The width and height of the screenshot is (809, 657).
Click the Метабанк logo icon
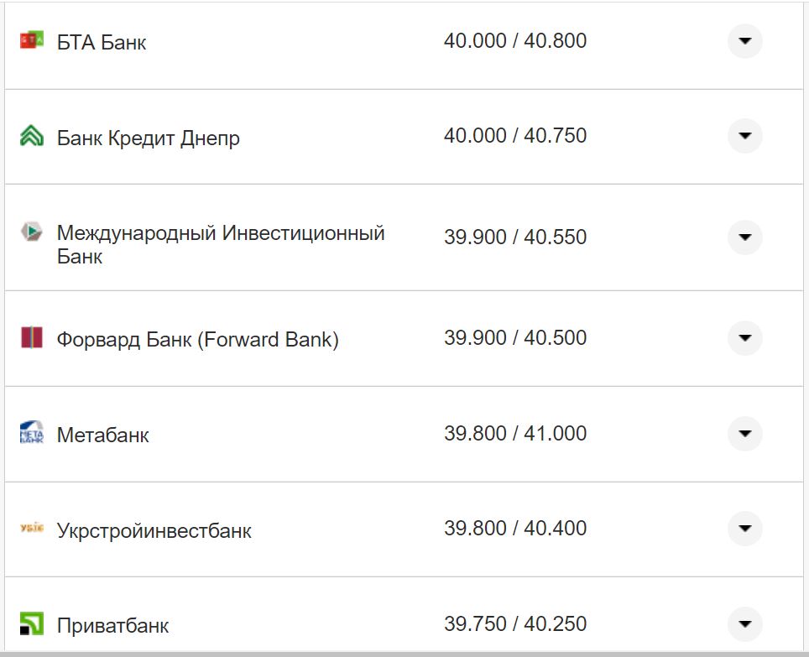coord(30,434)
